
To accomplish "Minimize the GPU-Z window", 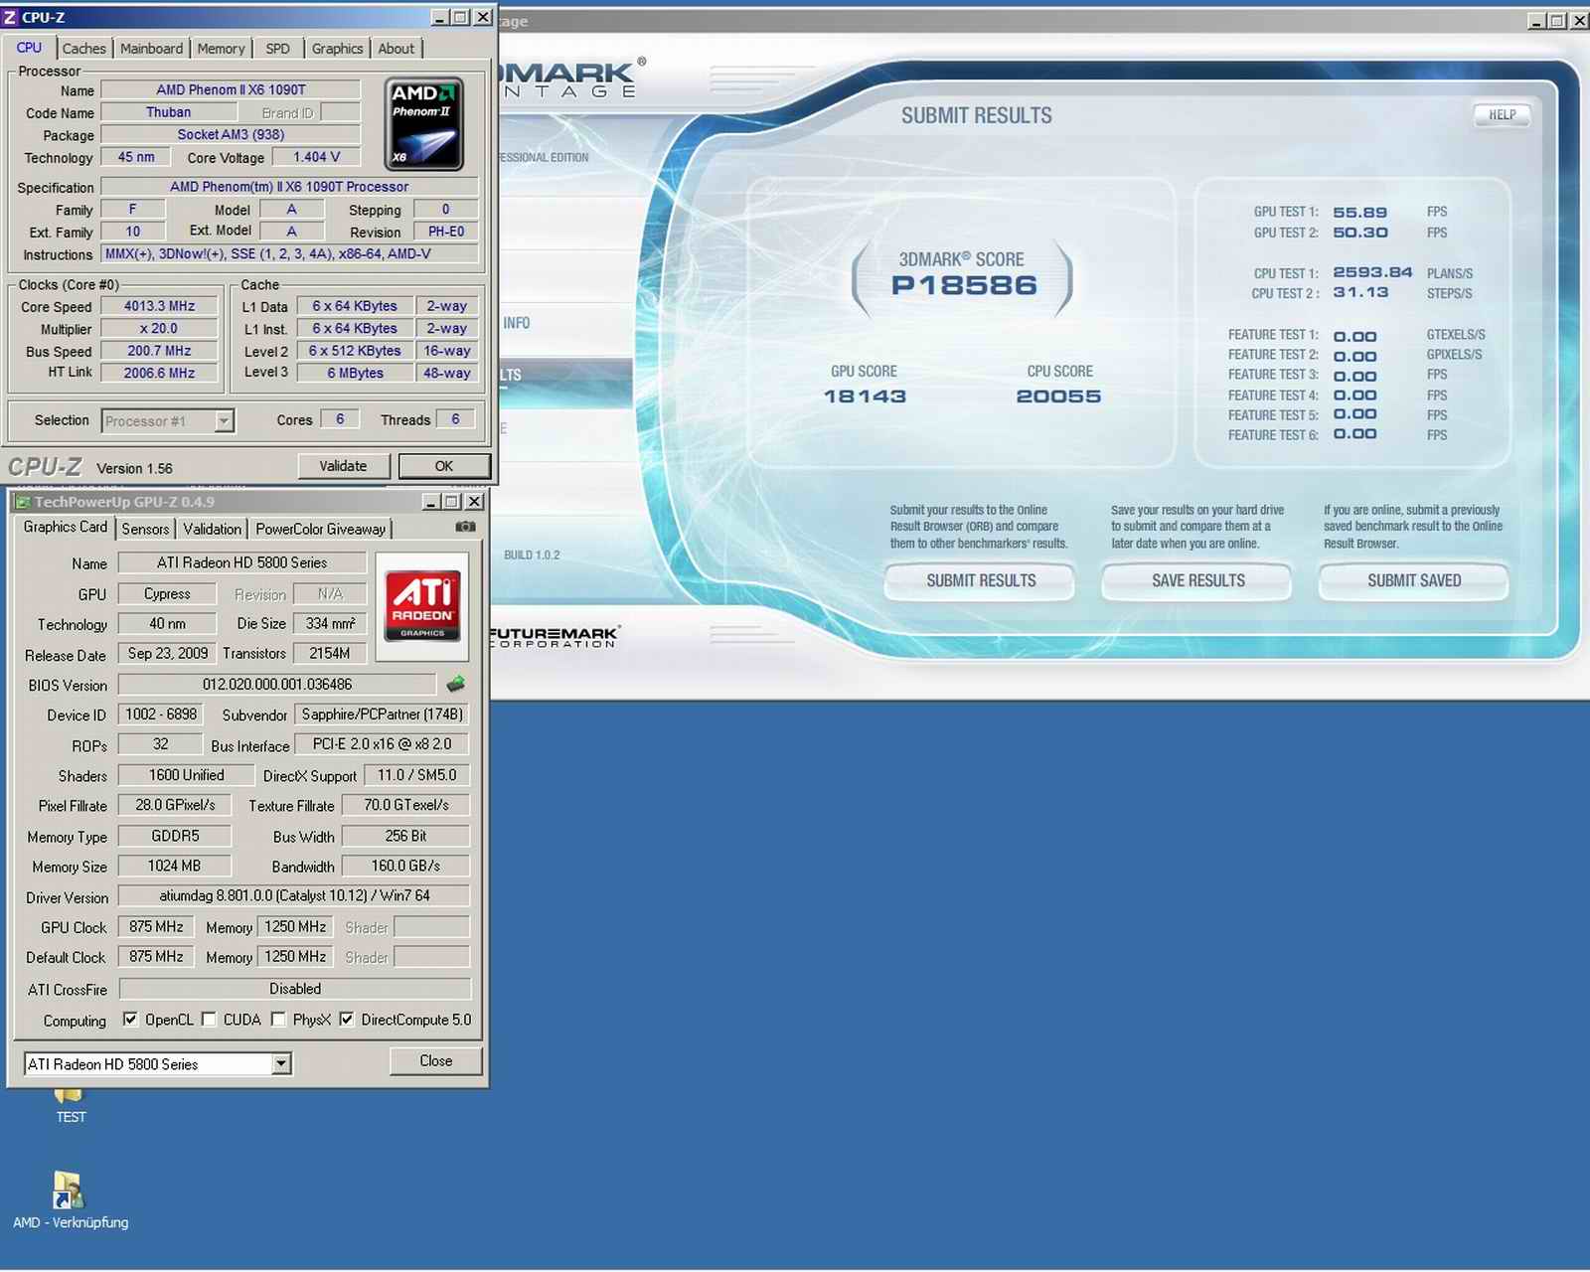I will tap(432, 502).
